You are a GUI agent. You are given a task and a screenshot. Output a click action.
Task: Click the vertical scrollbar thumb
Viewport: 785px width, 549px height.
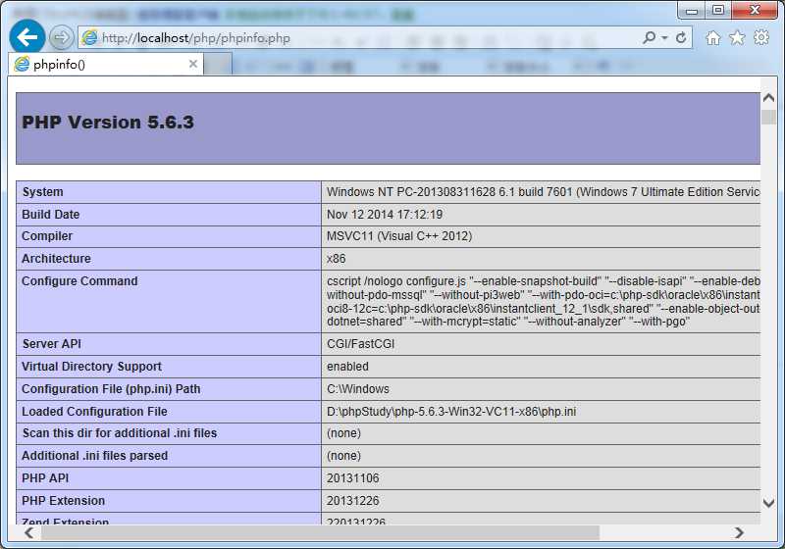point(768,117)
